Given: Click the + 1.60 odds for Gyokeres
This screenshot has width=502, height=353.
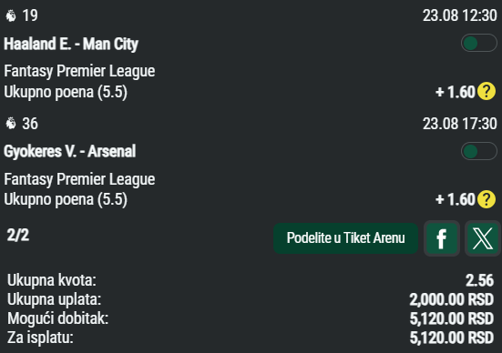Looking at the screenshot, I should [456, 199].
